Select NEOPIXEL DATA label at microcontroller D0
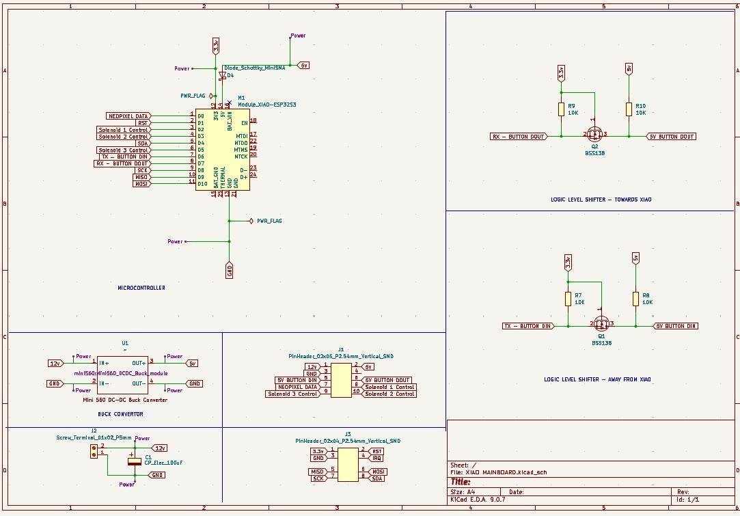Image resolution: width=740 pixels, height=516 pixels. click(x=128, y=116)
